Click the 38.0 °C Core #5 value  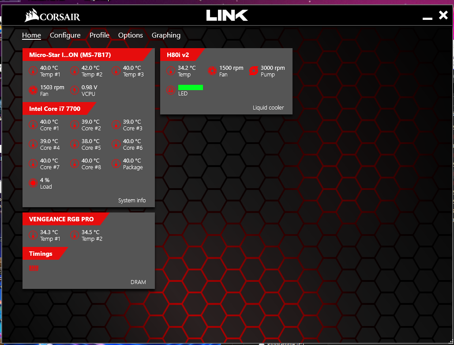click(90, 141)
